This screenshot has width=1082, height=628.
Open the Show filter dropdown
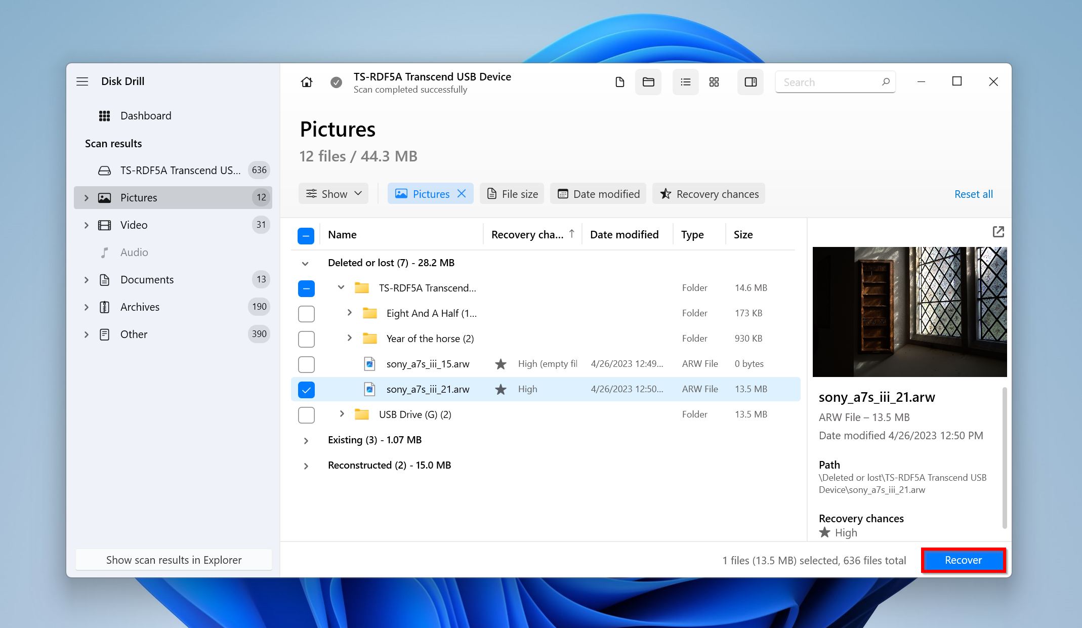(334, 194)
